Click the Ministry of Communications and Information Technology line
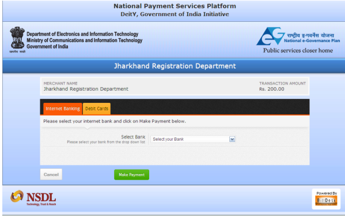345x216 pixels. pos(85,40)
